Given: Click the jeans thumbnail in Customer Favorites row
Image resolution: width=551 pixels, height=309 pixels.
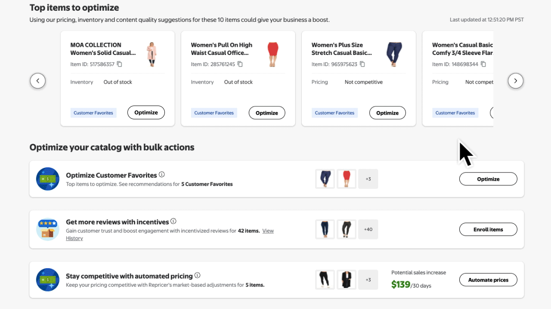Looking at the screenshot, I should coord(325,179).
